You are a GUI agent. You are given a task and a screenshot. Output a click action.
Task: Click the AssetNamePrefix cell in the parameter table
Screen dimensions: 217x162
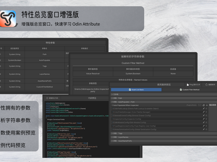point(44,81)
